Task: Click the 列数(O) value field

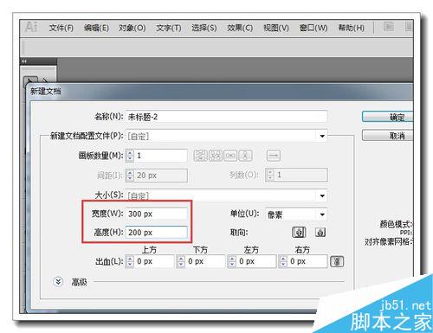Action: click(x=301, y=175)
